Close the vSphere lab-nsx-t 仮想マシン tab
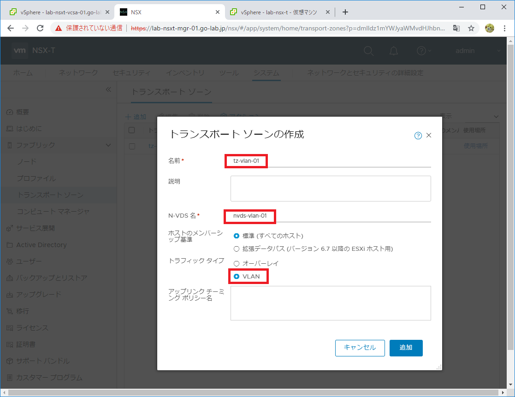Image resolution: width=515 pixels, height=397 pixels. coord(327,12)
